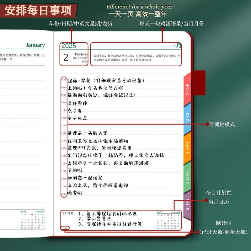Click the entry 起床+早餐
Image resolution: width=251 pixels, height=251 pixels.
pos(106,80)
